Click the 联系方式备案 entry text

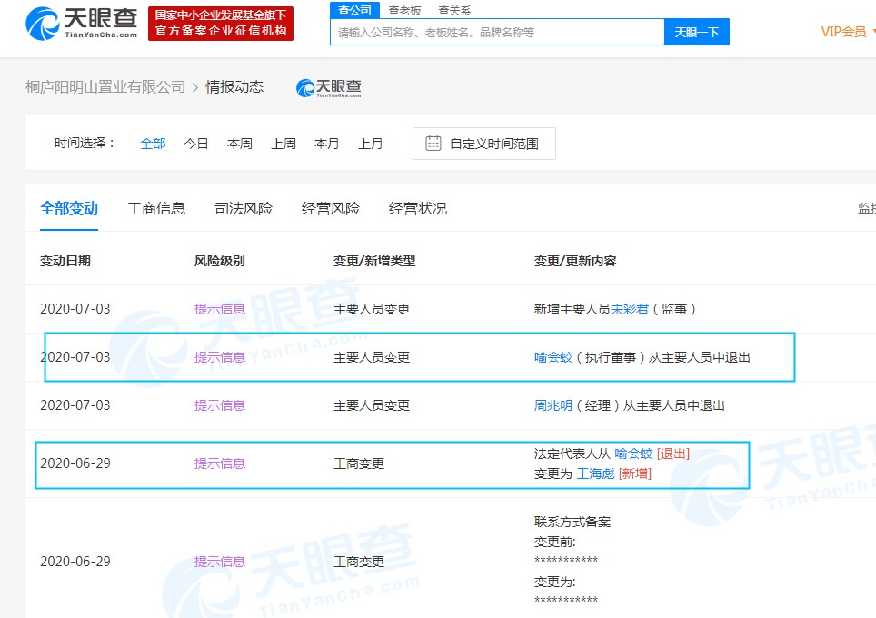pos(572,522)
